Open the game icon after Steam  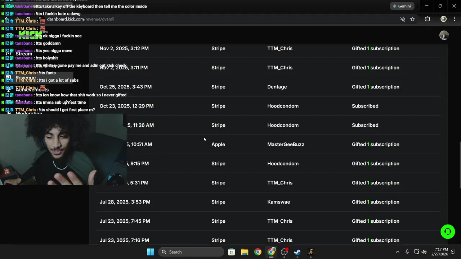click(311, 252)
